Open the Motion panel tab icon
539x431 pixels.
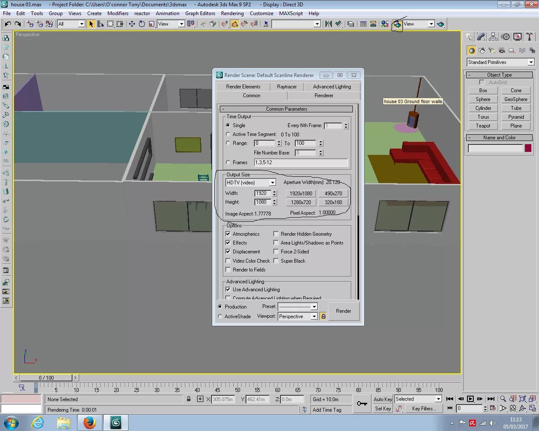click(x=505, y=37)
